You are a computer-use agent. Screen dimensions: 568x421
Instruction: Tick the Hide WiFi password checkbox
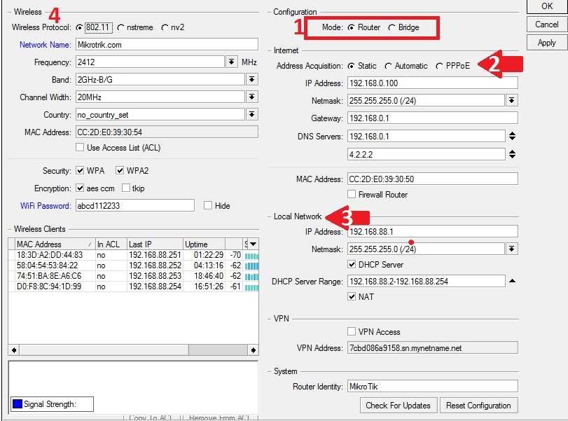(x=207, y=205)
